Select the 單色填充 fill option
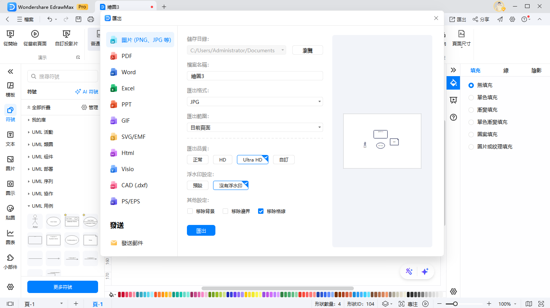The height and width of the screenshot is (308, 550). tap(471, 97)
